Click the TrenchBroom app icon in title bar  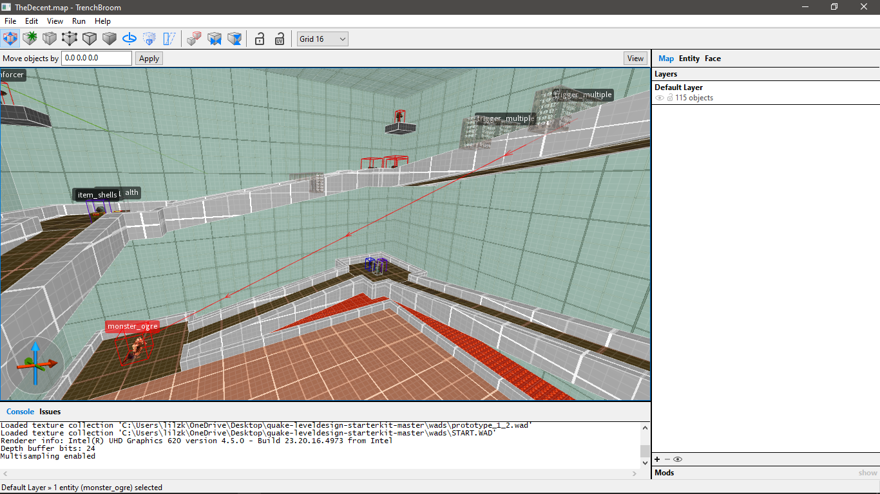6,7
